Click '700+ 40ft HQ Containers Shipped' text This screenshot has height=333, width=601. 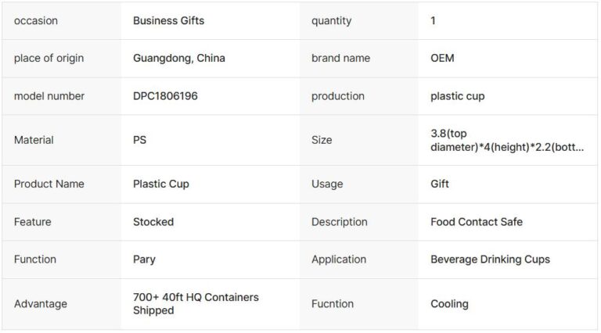196,304
